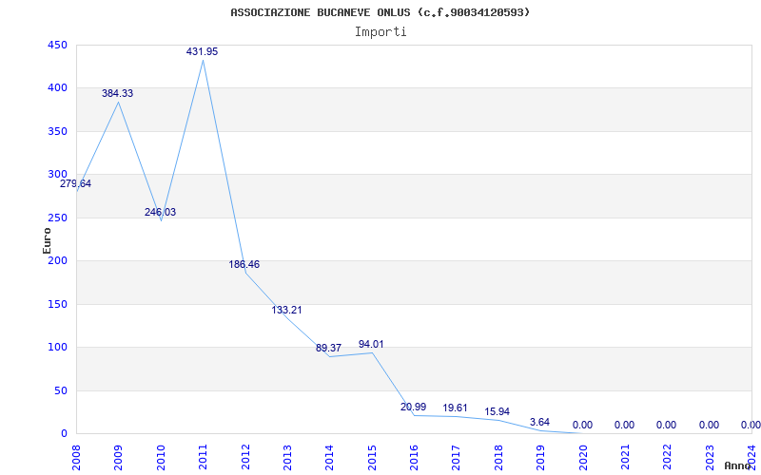The width and height of the screenshot is (761, 475).
Task: Click the 279.64 value label
Action: pos(75,184)
